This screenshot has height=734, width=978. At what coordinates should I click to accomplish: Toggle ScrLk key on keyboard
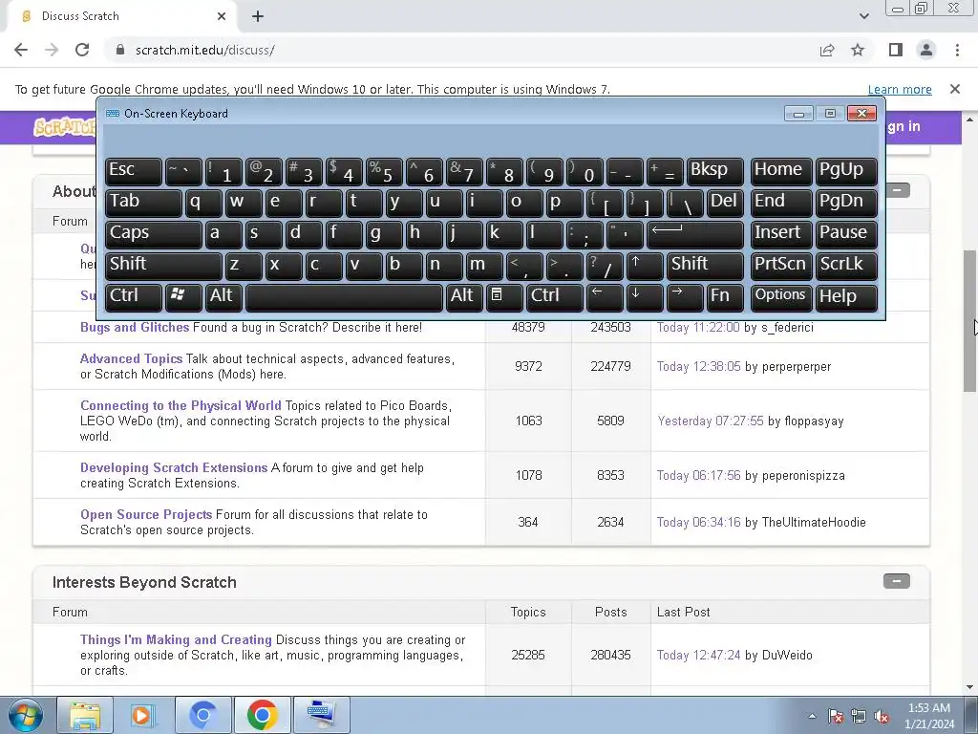(x=846, y=266)
